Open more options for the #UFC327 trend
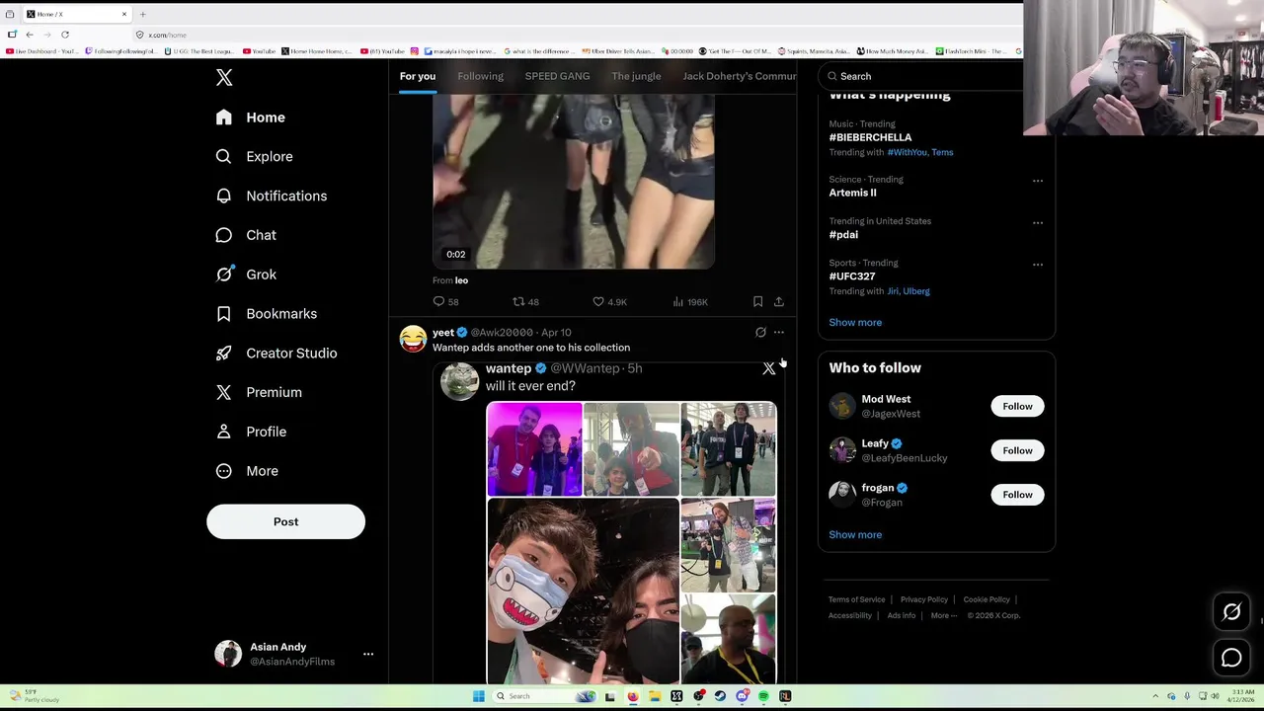 coord(1038,265)
